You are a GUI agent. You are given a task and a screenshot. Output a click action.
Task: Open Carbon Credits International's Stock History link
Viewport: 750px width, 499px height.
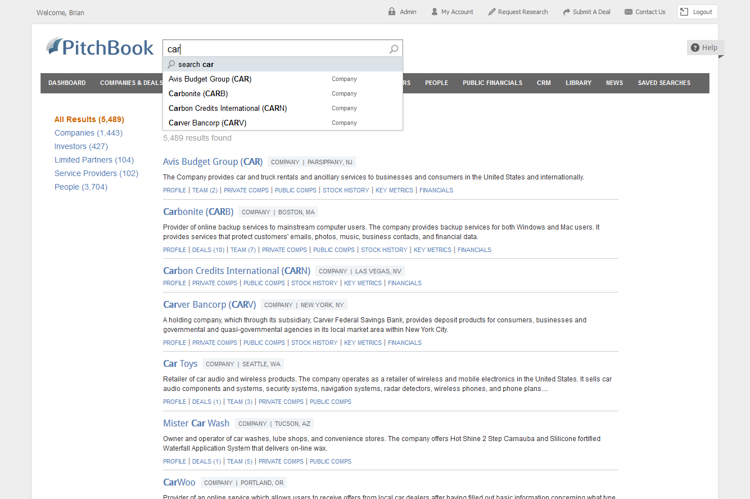[x=314, y=283]
